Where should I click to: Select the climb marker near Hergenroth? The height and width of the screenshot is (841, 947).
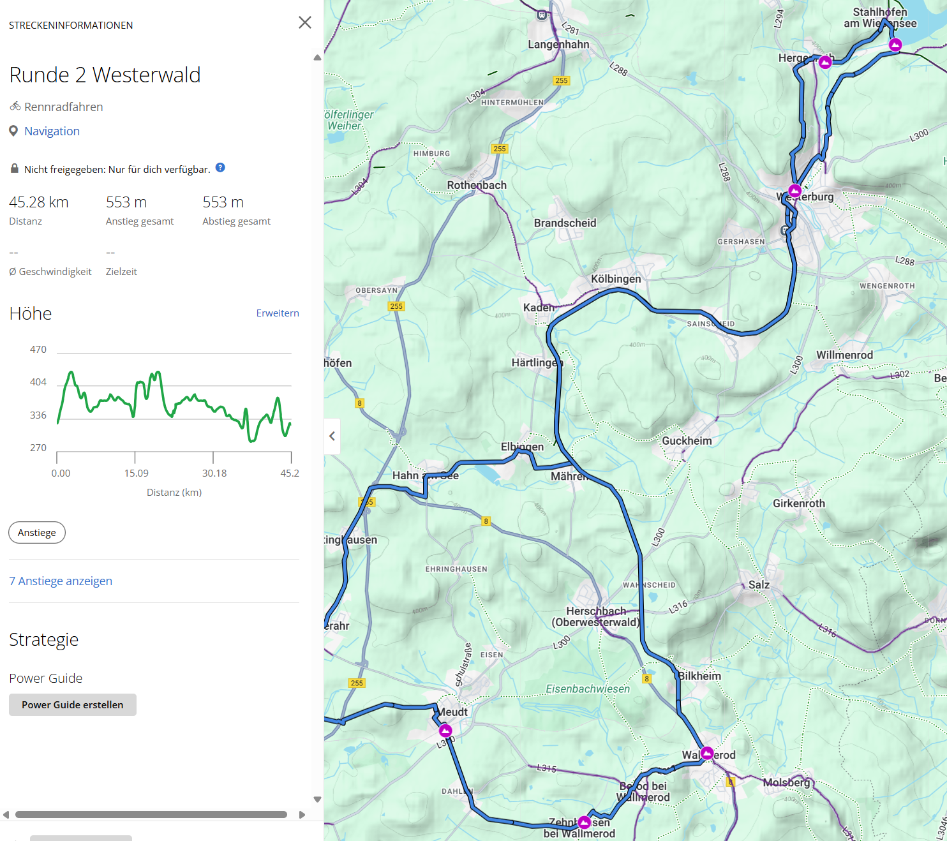[825, 62]
